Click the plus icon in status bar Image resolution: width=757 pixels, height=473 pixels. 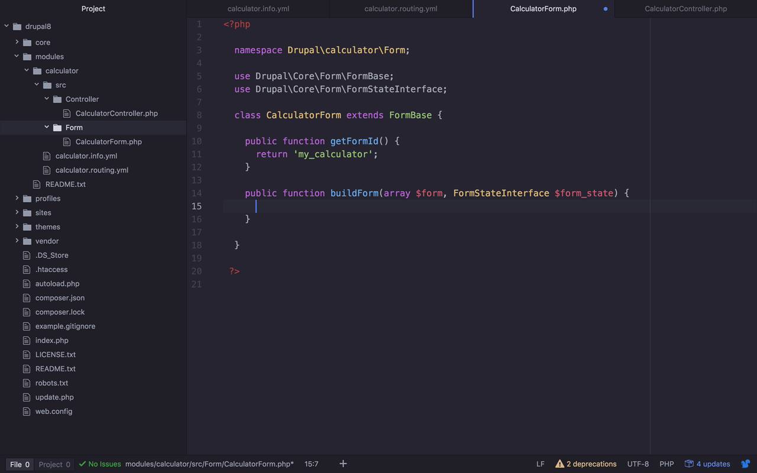pyautogui.click(x=343, y=464)
